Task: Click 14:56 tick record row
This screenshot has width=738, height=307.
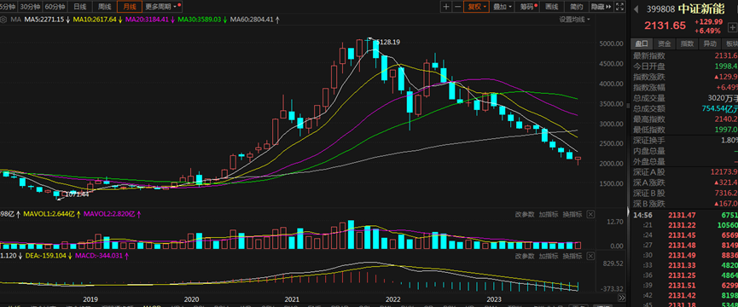Action: coord(684,215)
